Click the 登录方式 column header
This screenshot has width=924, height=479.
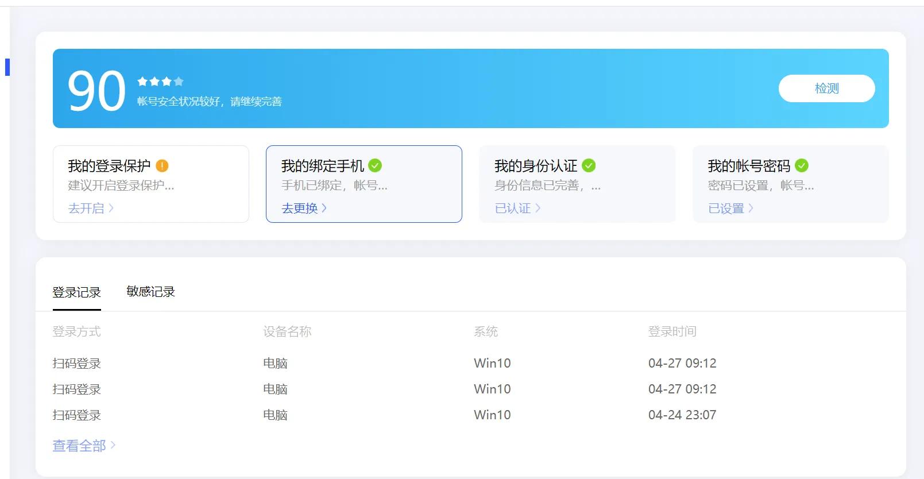coord(76,331)
